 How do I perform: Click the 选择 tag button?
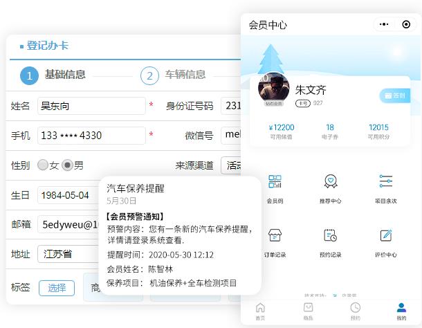pyautogui.click(x=57, y=288)
